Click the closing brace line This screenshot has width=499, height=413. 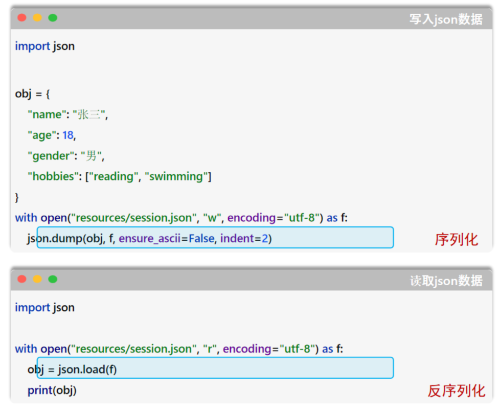17,197
